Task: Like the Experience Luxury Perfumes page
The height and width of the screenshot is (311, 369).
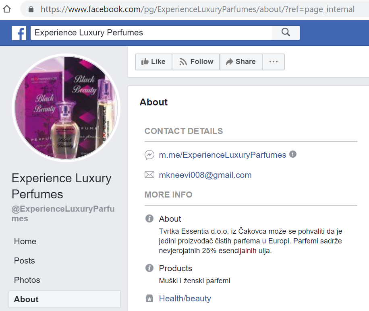Action: click(x=153, y=62)
